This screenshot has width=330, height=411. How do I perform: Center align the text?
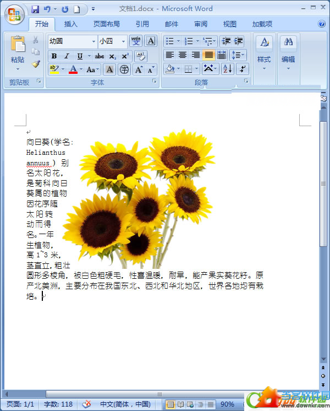click(183, 55)
